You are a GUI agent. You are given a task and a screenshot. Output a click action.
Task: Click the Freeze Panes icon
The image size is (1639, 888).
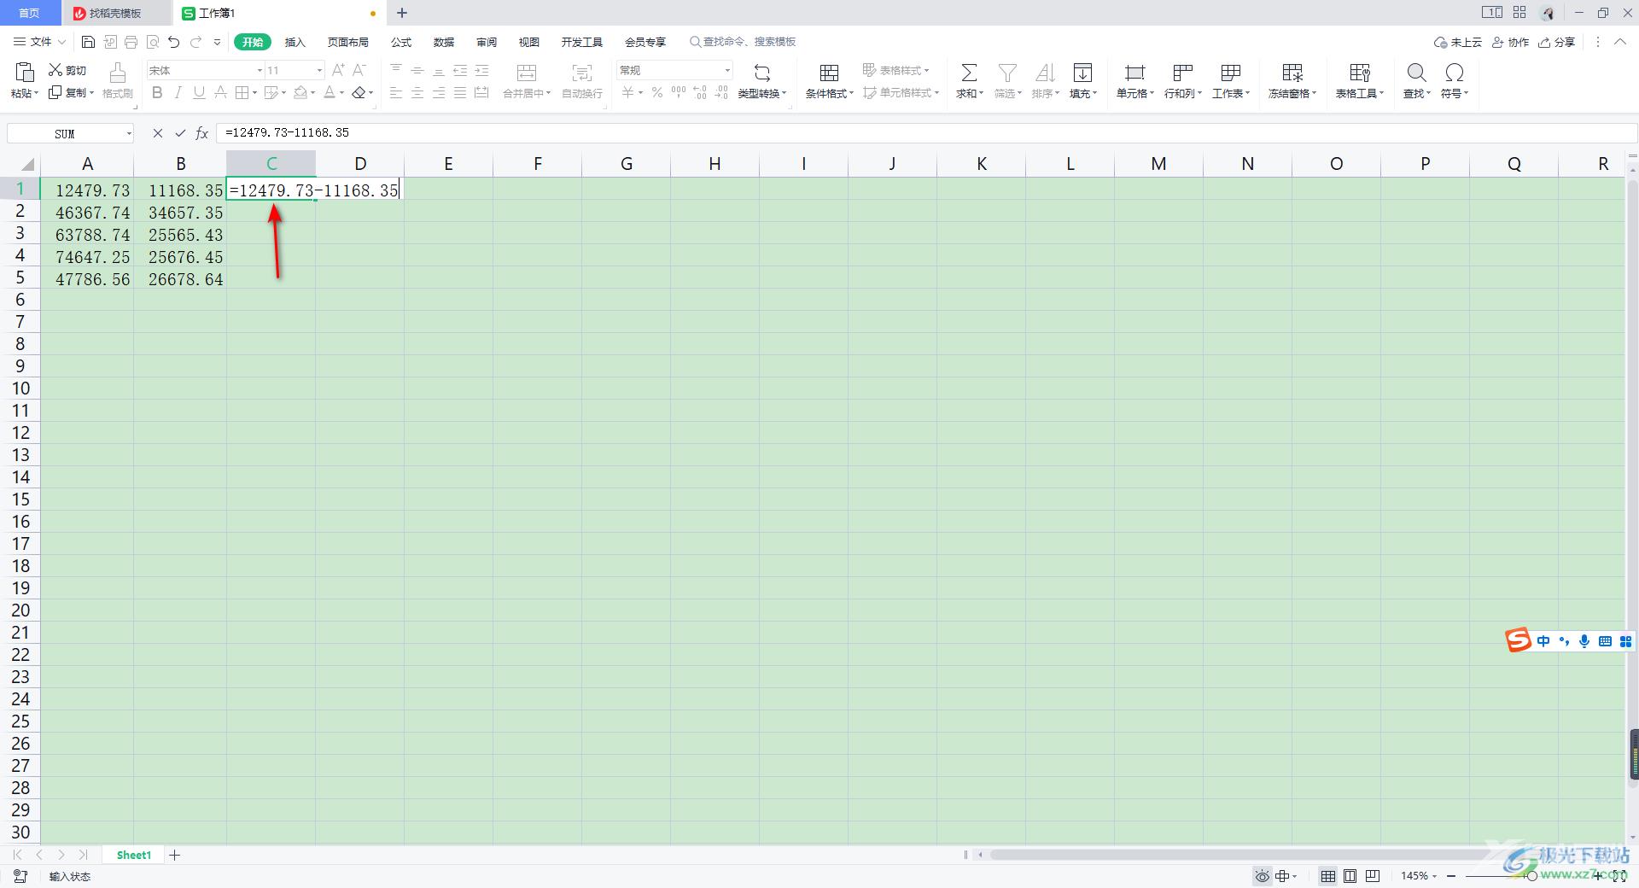tap(1292, 73)
